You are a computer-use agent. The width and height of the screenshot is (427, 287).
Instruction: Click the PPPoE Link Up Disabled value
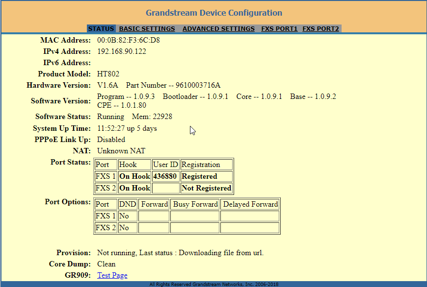(x=111, y=140)
